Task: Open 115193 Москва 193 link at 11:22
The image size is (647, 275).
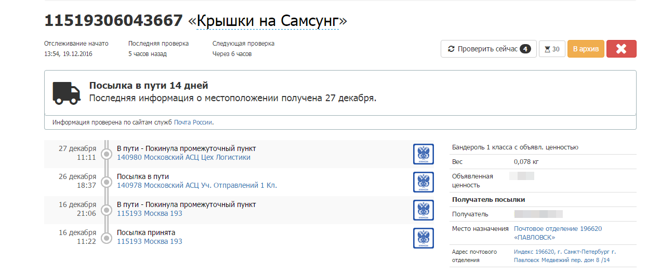Action: (x=150, y=241)
